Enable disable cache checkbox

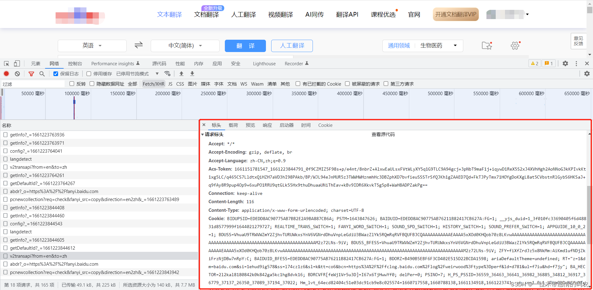pos(89,74)
